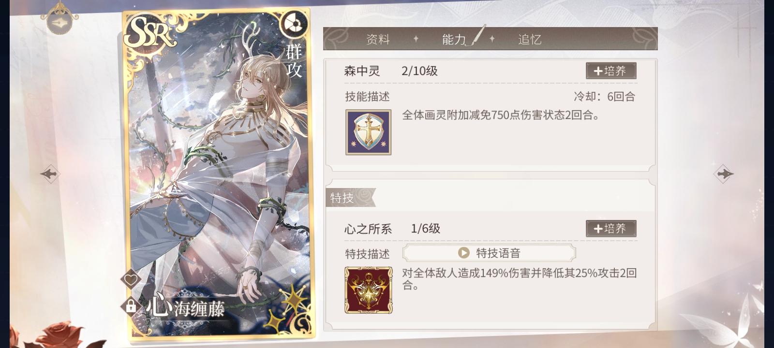
Task: Toggle the lock icon on the card
Action: point(131,306)
